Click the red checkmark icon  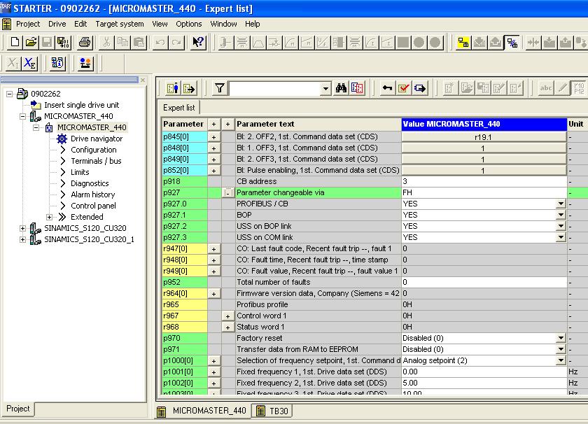403,88
